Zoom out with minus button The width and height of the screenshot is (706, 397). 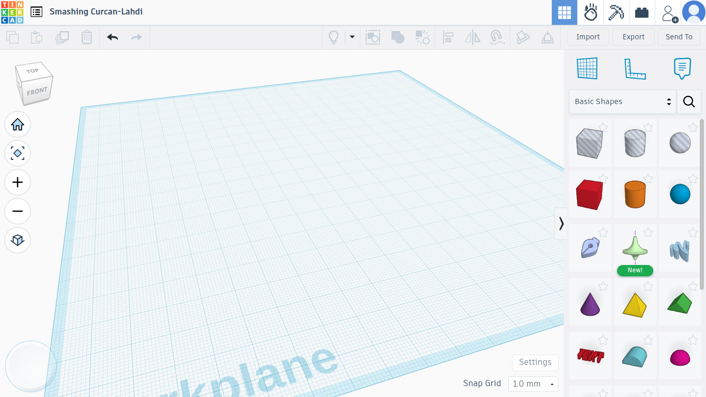(18, 211)
